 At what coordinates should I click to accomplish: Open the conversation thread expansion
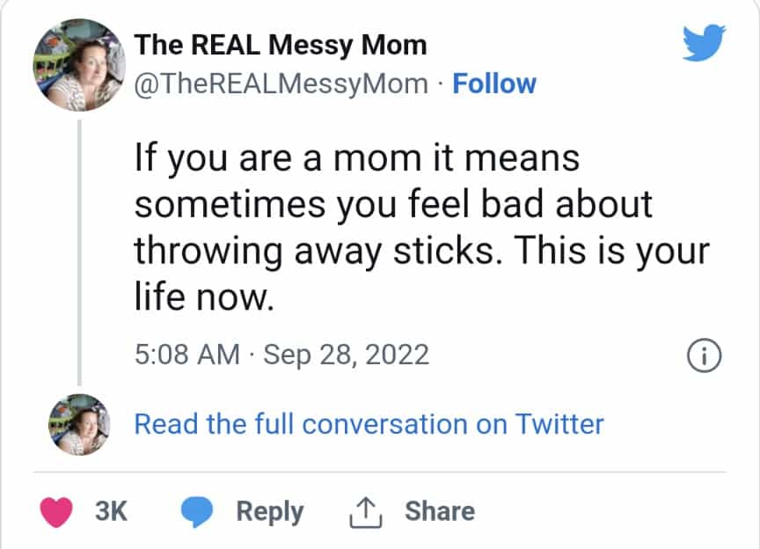click(x=367, y=424)
